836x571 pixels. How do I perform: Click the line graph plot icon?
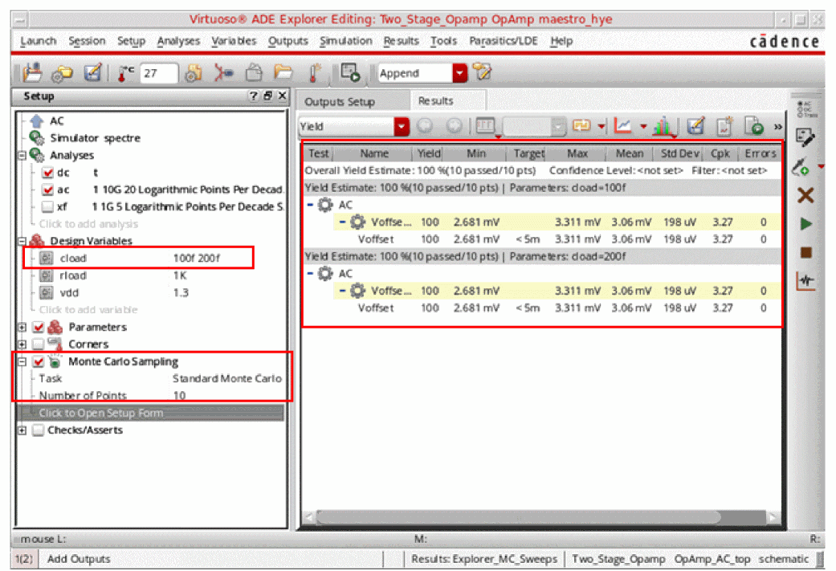622,126
